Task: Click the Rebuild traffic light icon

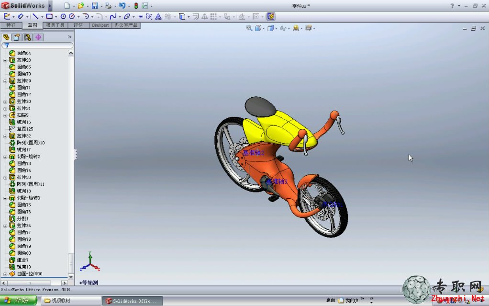Action: (136, 6)
